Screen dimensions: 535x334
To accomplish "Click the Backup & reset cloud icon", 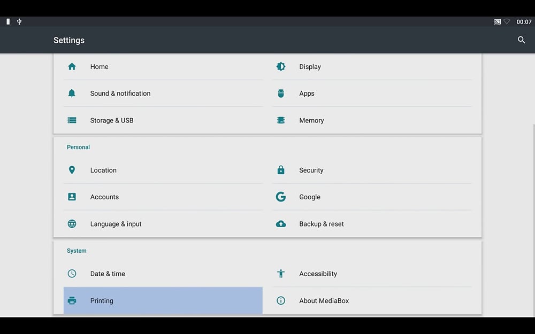I will [281, 223].
